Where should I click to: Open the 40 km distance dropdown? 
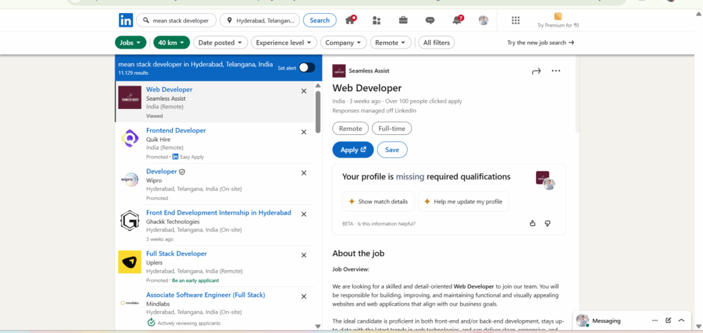172,42
